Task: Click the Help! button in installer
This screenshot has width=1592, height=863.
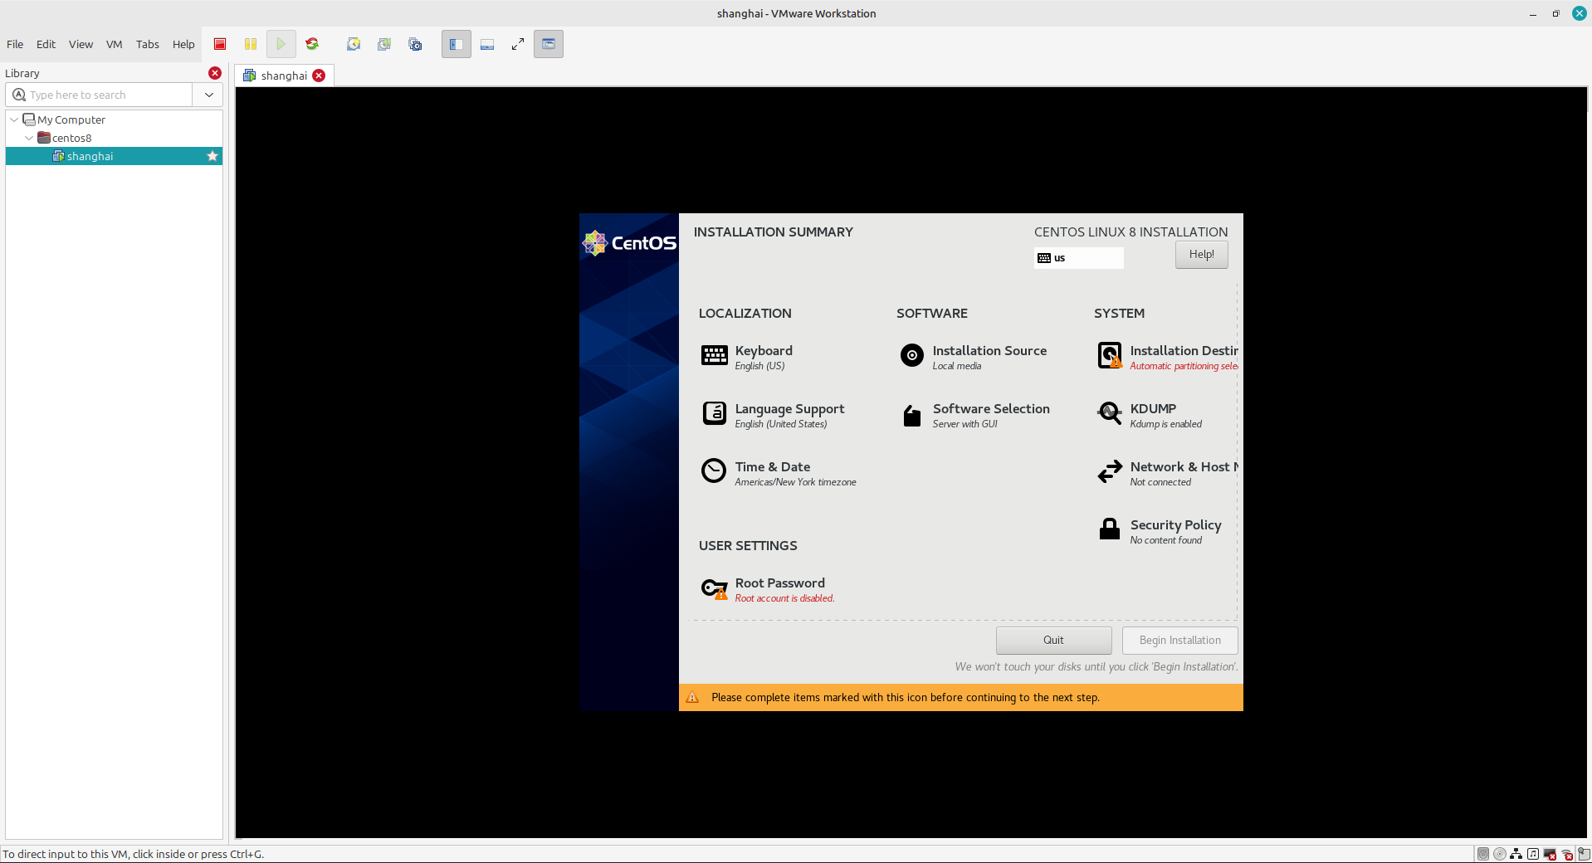Action: click(x=1201, y=255)
